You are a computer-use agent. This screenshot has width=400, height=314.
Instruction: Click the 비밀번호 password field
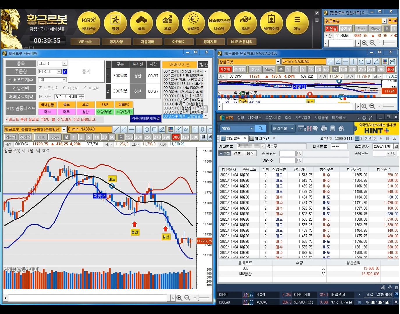pyautogui.click(x=339, y=146)
